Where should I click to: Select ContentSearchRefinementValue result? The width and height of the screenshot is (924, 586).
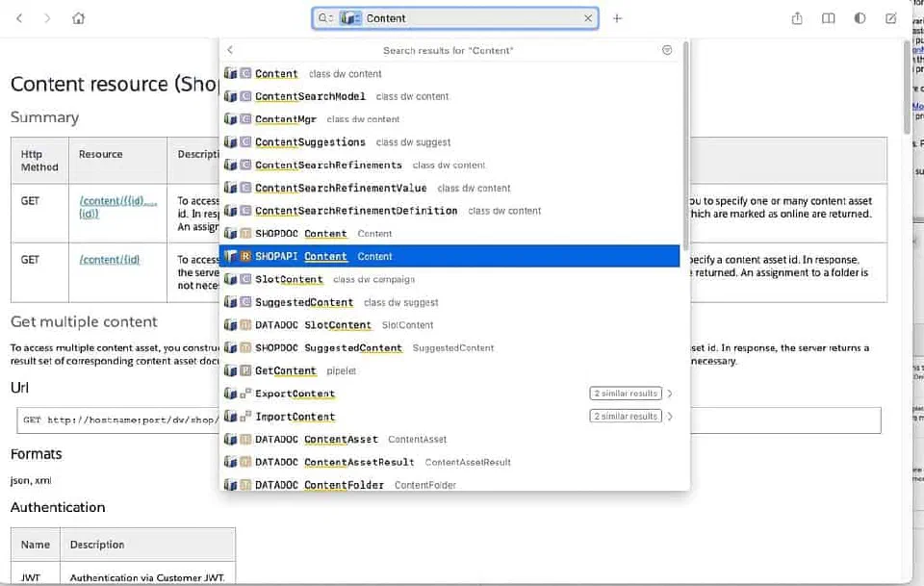[x=449, y=188]
